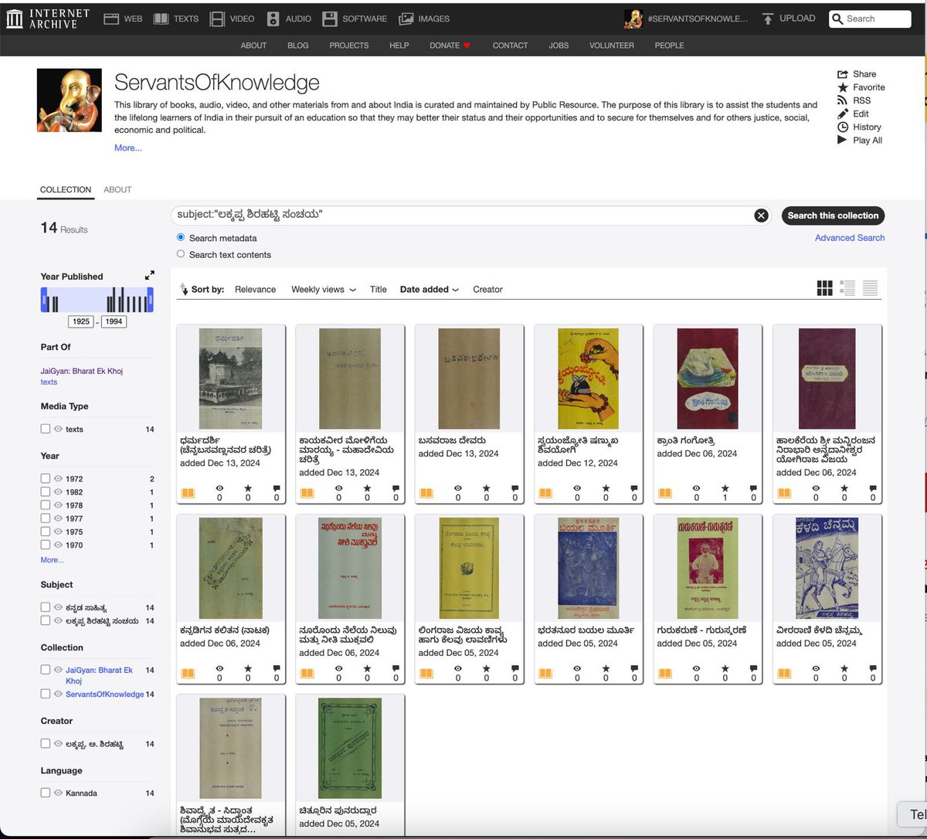The height and width of the screenshot is (839, 927).
Task: Open the Internet Archive home logo
Action: click(48, 18)
